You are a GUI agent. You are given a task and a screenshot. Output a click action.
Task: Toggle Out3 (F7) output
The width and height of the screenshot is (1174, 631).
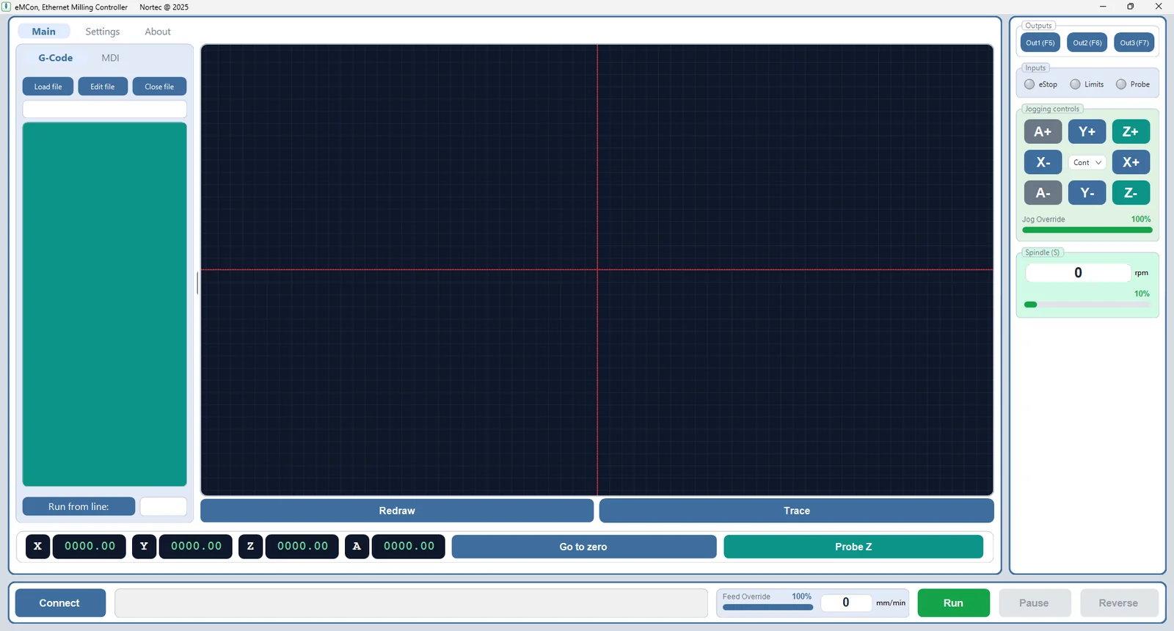pyautogui.click(x=1134, y=43)
